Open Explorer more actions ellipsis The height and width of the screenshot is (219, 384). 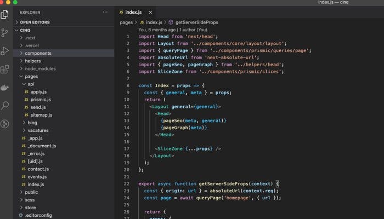[x=105, y=12]
